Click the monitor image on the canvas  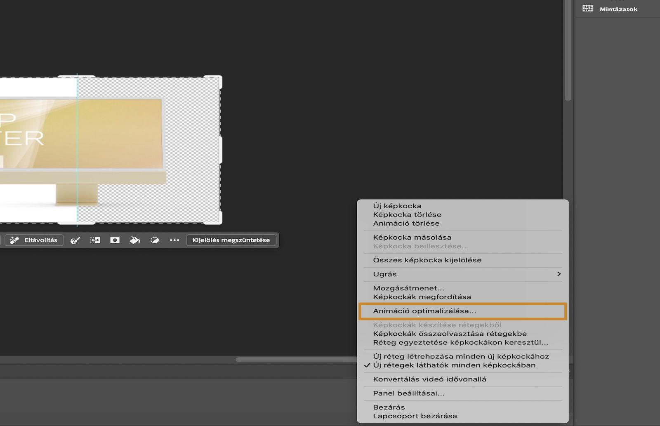tap(82, 151)
